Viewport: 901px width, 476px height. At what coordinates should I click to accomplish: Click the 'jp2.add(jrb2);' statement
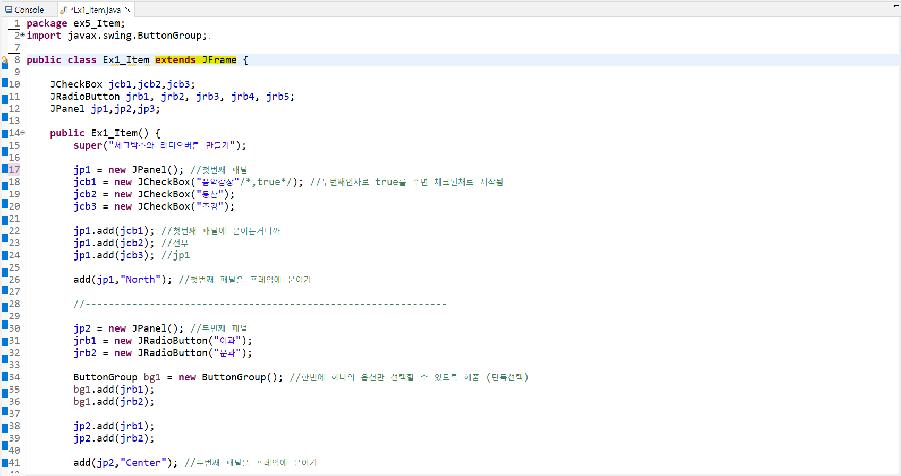114,438
